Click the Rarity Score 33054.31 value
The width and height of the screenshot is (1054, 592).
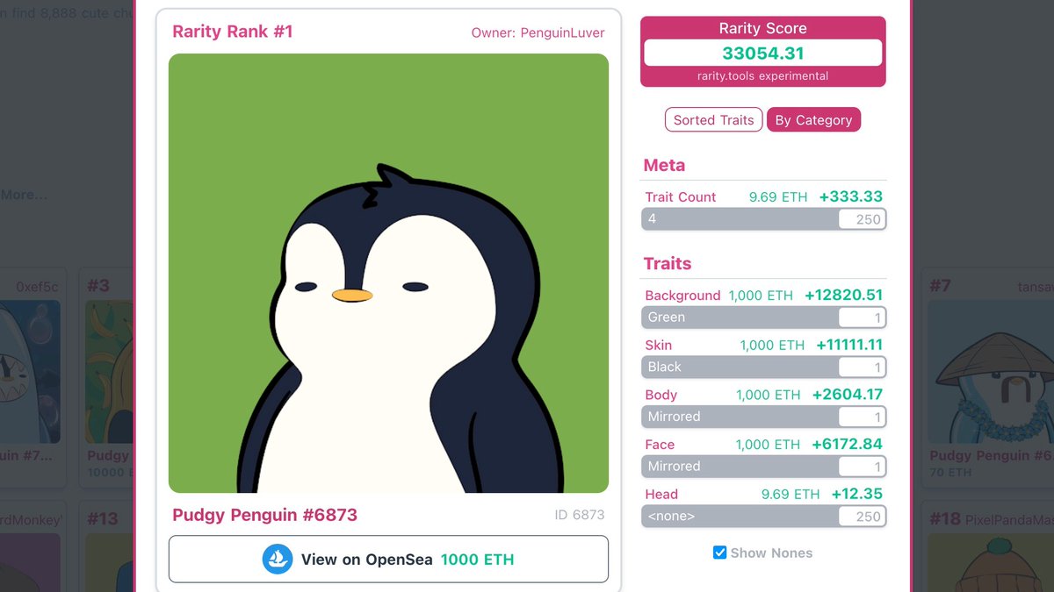762,53
